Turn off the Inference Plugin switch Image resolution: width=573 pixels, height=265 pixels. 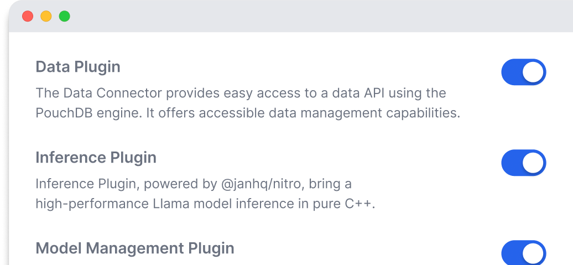coord(523,163)
